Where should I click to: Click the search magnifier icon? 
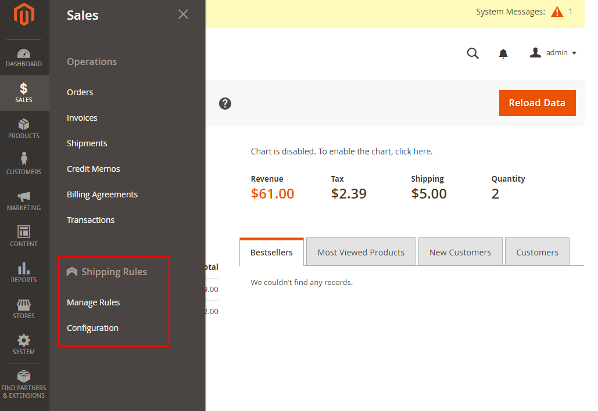[x=473, y=53]
